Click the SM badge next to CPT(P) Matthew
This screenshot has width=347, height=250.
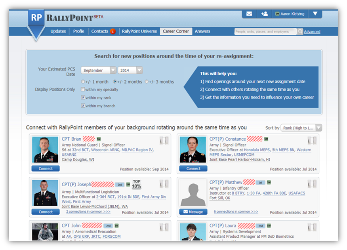point(269,182)
